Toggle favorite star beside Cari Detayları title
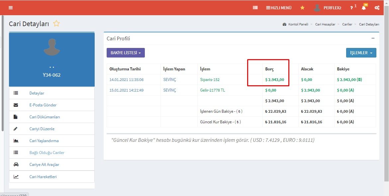 [x=56, y=23]
